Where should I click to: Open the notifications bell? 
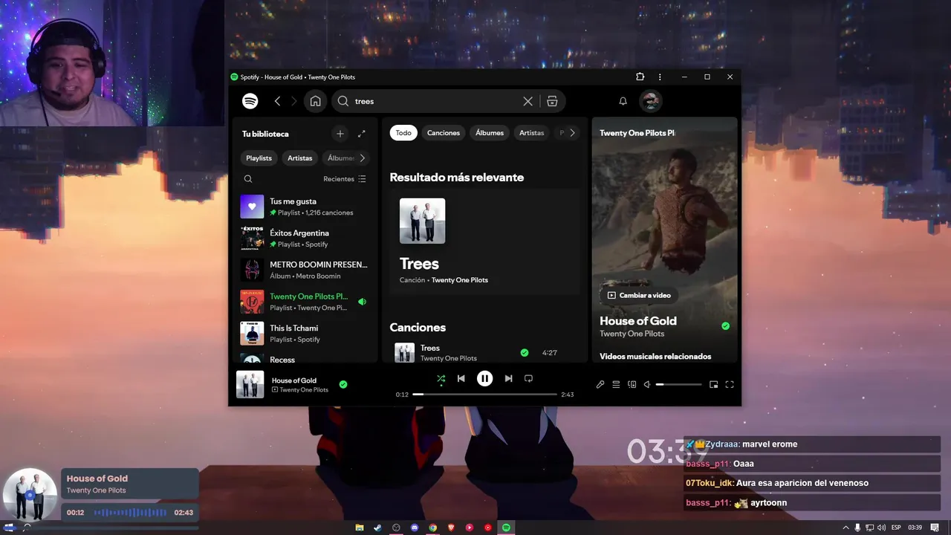click(x=623, y=101)
